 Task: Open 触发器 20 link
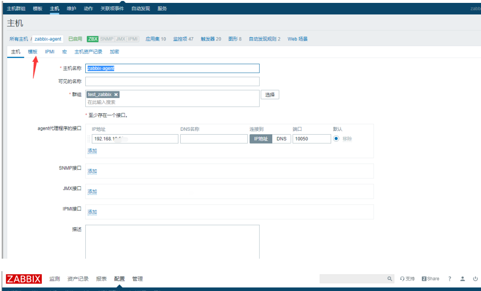tap(211, 39)
